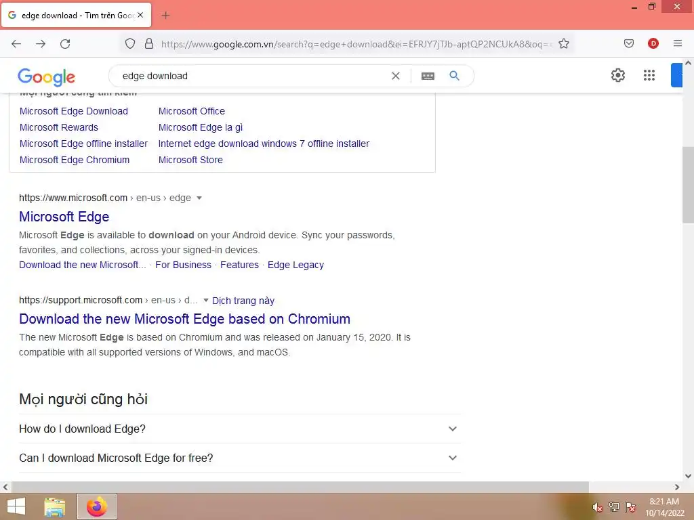Go back with the browser back arrow
The width and height of the screenshot is (694, 520).
coord(16,43)
